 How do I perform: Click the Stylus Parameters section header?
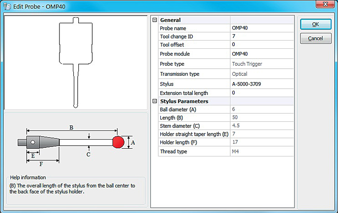184,101
